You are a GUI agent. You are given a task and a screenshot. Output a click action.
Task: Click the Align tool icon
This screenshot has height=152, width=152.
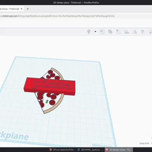(127, 32)
